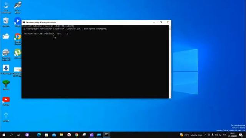Open the gray cloud-like app on the taskbar

point(84,135)
